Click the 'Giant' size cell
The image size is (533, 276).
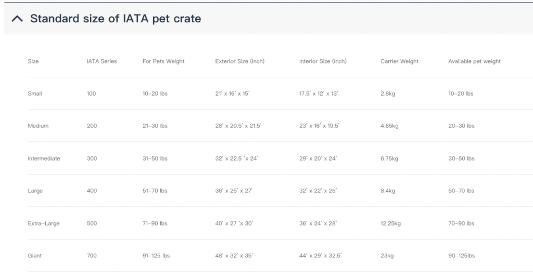(x=35, y=256)
